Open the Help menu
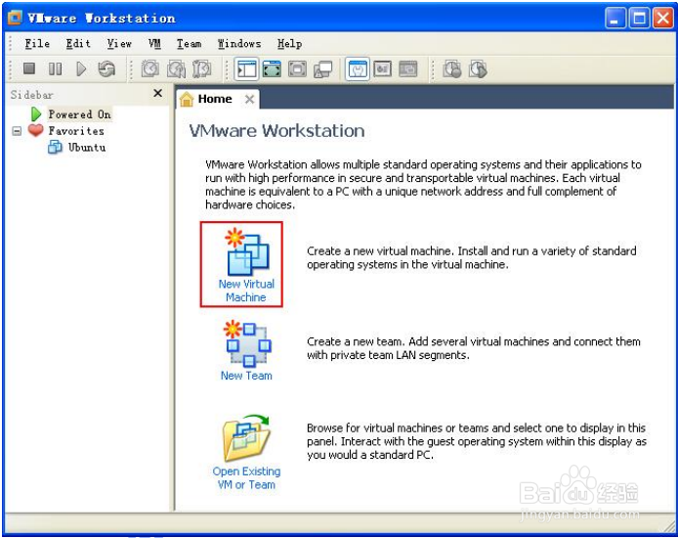 [290, 44]
